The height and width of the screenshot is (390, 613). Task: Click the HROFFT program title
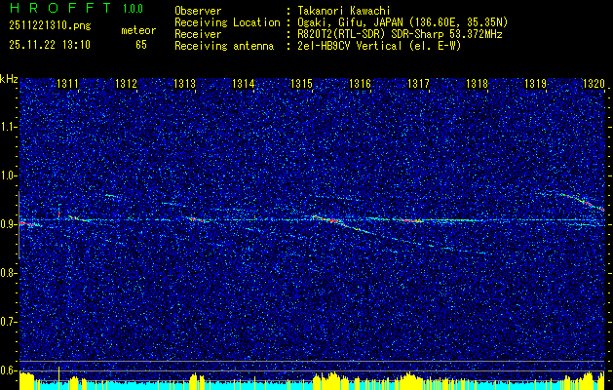(x=60, y=8)
